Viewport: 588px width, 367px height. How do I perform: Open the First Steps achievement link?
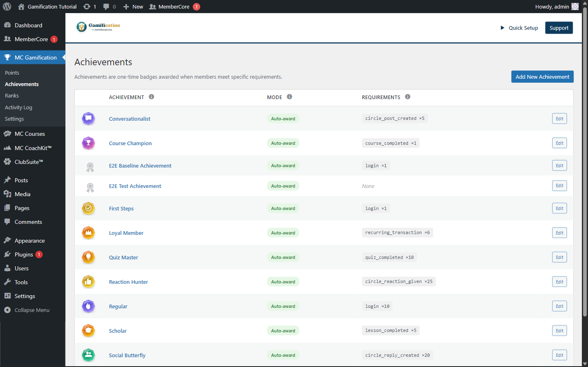pos(121,208)
